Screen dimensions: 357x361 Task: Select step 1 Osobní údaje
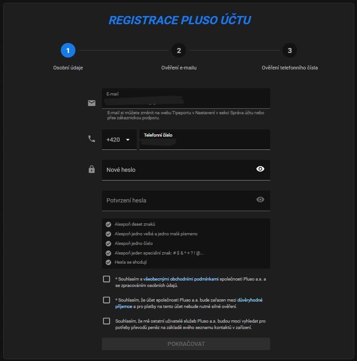point(68,50)
